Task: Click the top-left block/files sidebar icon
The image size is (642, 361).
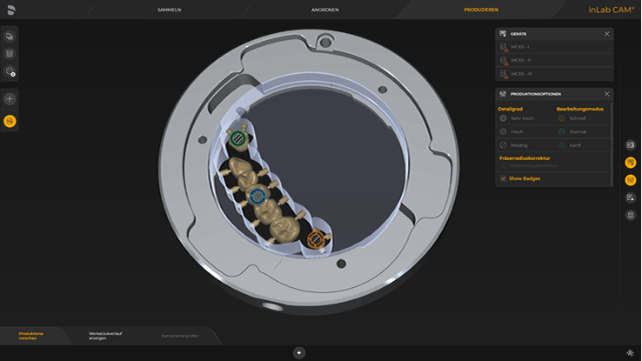Action: tap(10, 37)
